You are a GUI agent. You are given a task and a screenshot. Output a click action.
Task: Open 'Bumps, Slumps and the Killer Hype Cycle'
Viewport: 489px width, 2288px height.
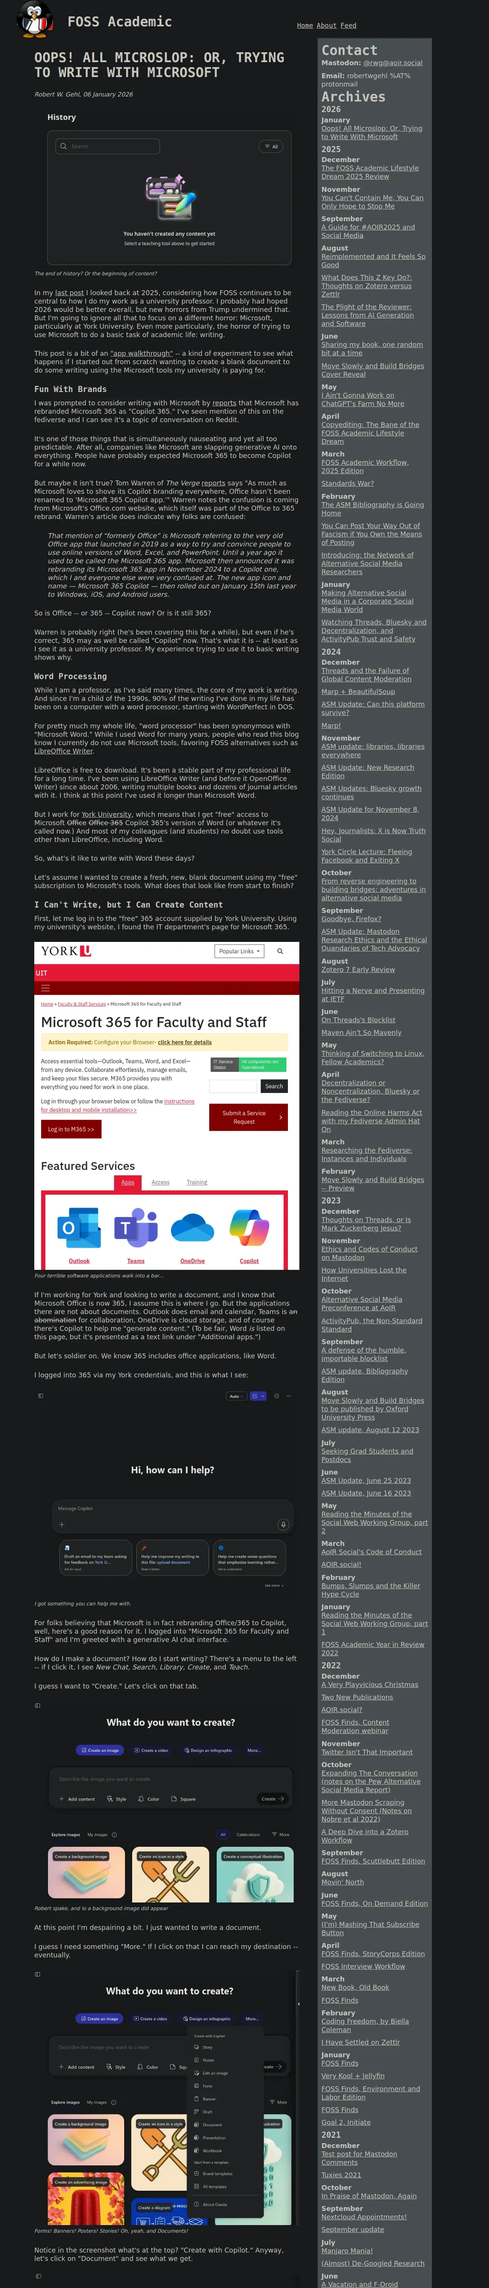click(x=370, y=1590)
